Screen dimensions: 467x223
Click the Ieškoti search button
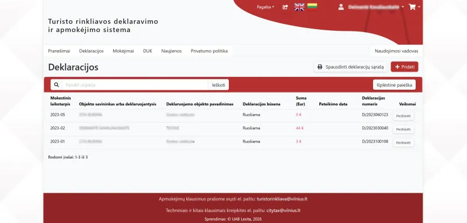[218, 84]
